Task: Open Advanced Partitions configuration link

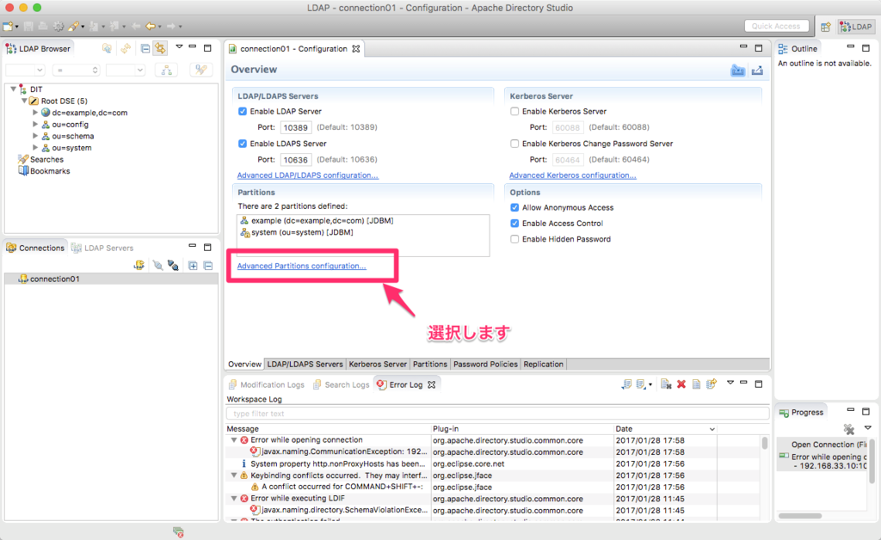Action: (301, 266)
